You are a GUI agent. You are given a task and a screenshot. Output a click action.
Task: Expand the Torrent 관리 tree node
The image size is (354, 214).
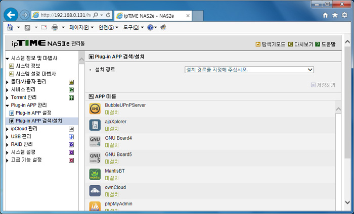click(x=7, y=98)
